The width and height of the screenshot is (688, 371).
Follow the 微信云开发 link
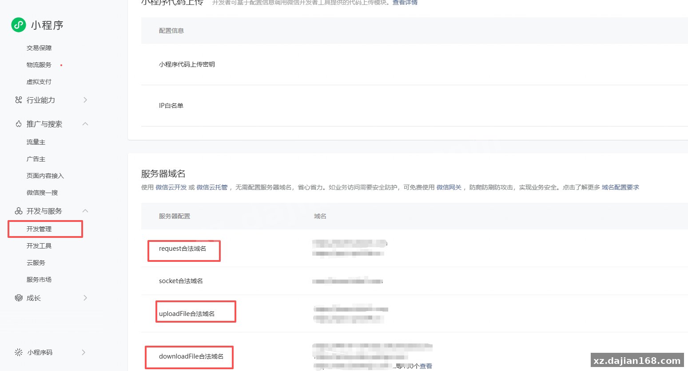171,187
